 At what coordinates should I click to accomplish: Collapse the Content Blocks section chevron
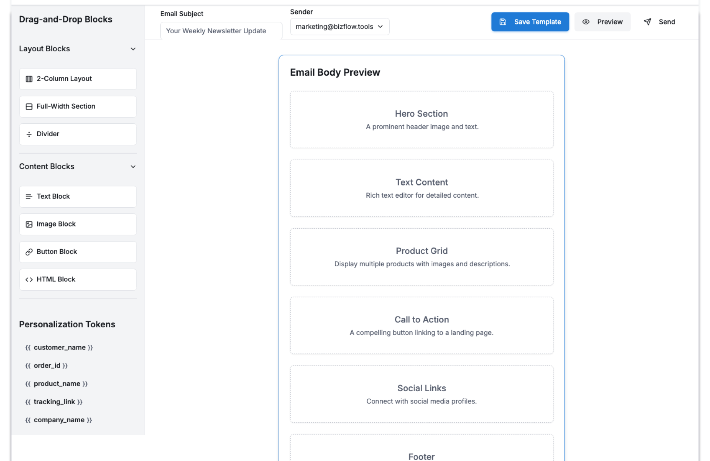[133, 167]
